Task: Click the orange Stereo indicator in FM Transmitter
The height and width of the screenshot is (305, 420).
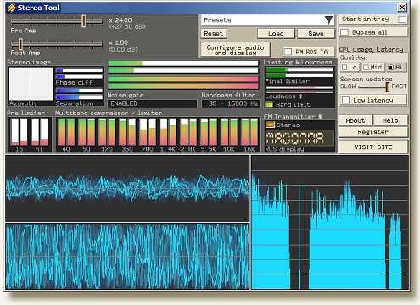Action: coord(271,125)
